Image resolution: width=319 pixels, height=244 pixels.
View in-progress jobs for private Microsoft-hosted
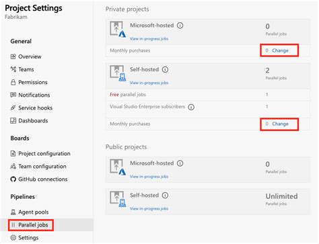coord(149,38)
